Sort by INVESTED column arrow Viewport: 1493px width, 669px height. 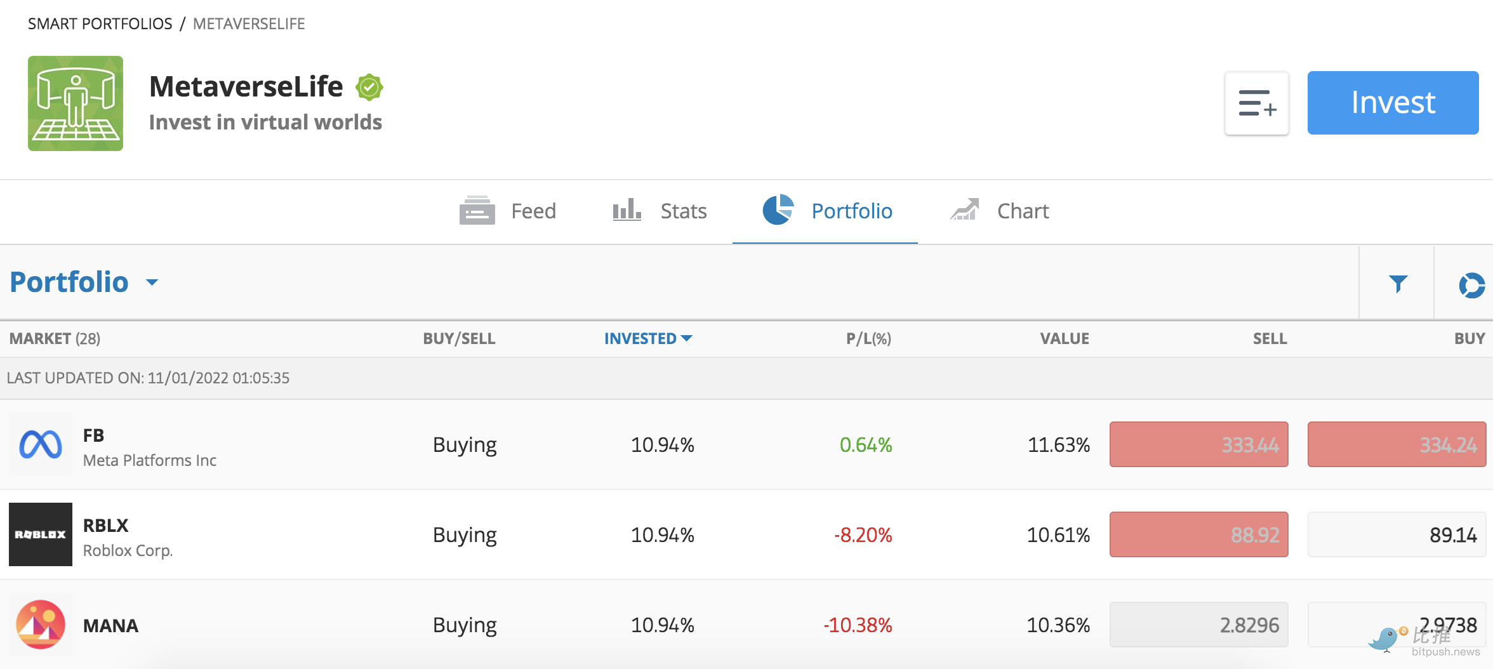(x=686, y=339)
